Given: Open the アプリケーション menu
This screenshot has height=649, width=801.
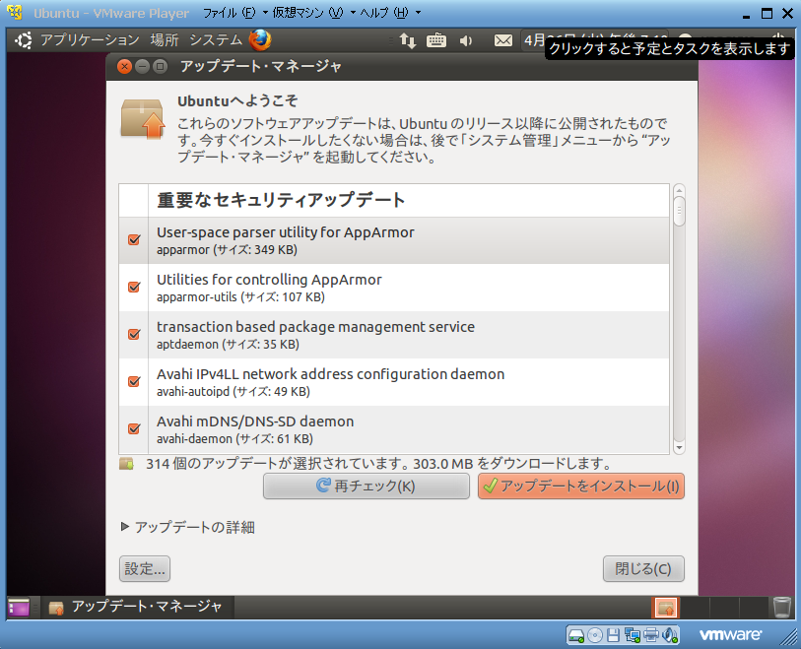Looking at the screenshot, I should [90, 39].
